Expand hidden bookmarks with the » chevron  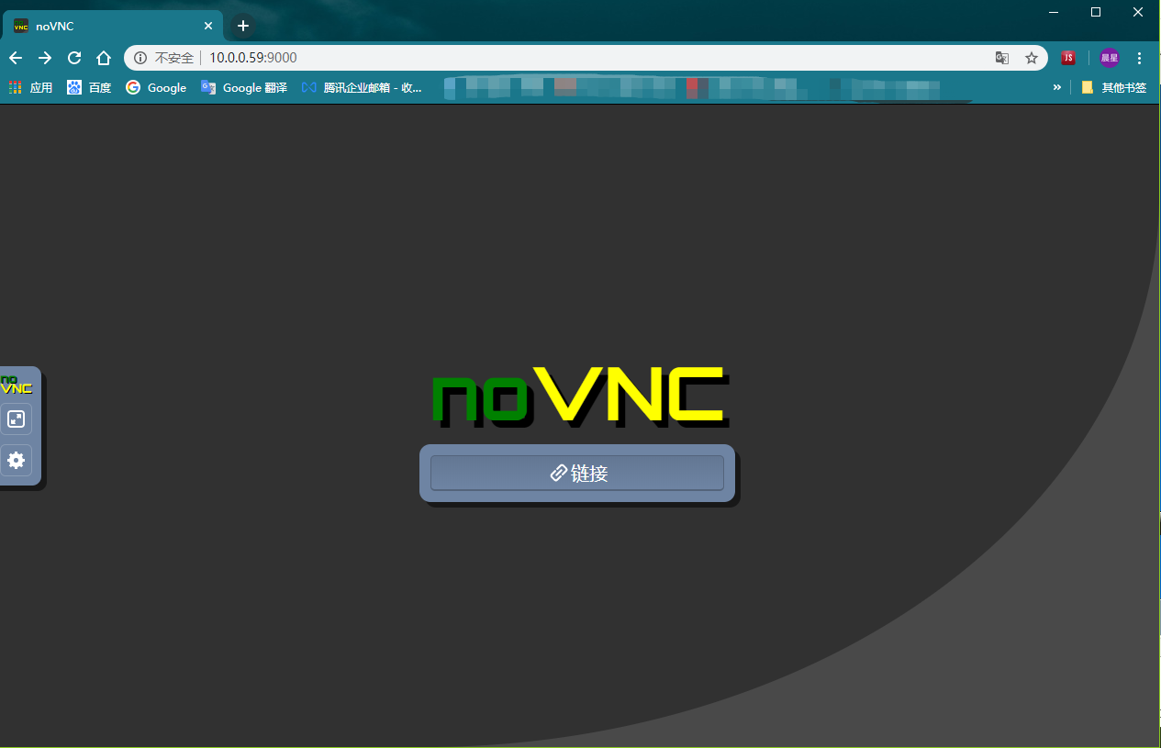(1056, 87)
